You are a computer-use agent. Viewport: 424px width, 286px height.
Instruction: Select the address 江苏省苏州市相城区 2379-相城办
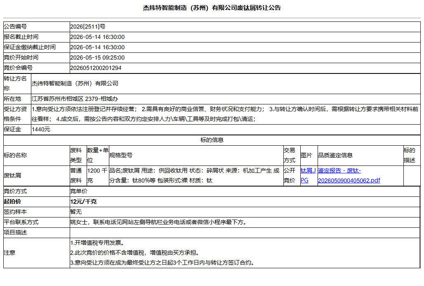click(x=75, y=99)
